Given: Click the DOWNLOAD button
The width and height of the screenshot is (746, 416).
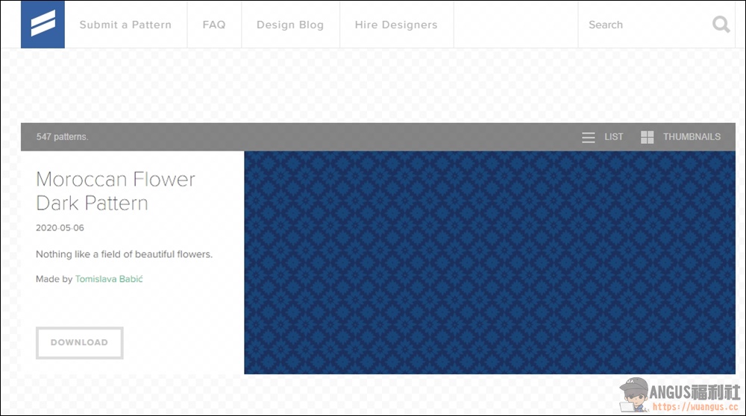Looking at the screenshot, I should tap(80, 342).
